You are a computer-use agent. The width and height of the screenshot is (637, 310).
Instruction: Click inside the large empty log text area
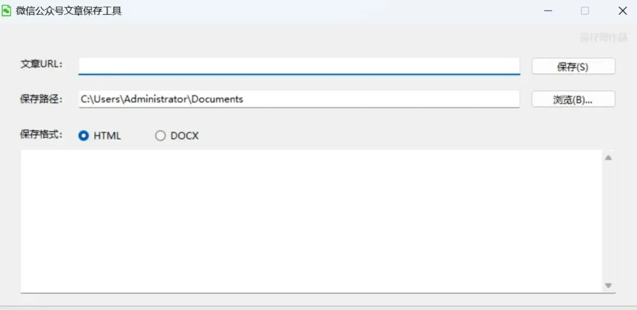point(311,221)
